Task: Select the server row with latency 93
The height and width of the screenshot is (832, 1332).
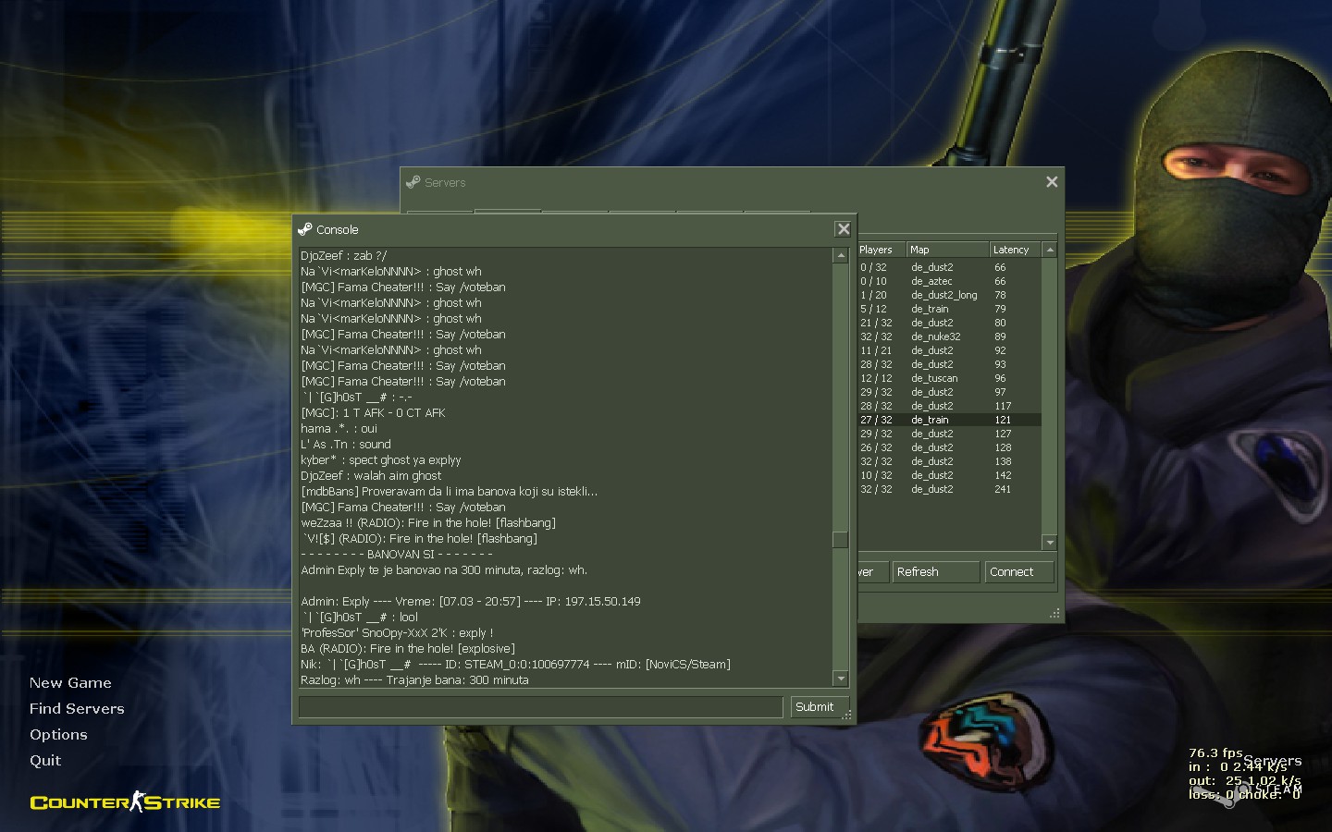Action: (x=949, y=364)
